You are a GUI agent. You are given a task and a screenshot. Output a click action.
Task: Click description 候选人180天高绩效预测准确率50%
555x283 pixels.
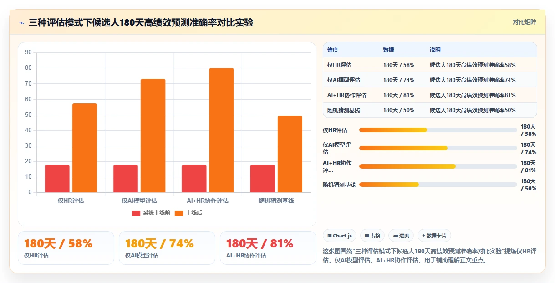coord(473,110)
